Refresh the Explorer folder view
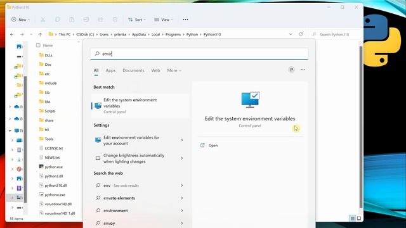 pyautogui.click(x=301, y=34)
